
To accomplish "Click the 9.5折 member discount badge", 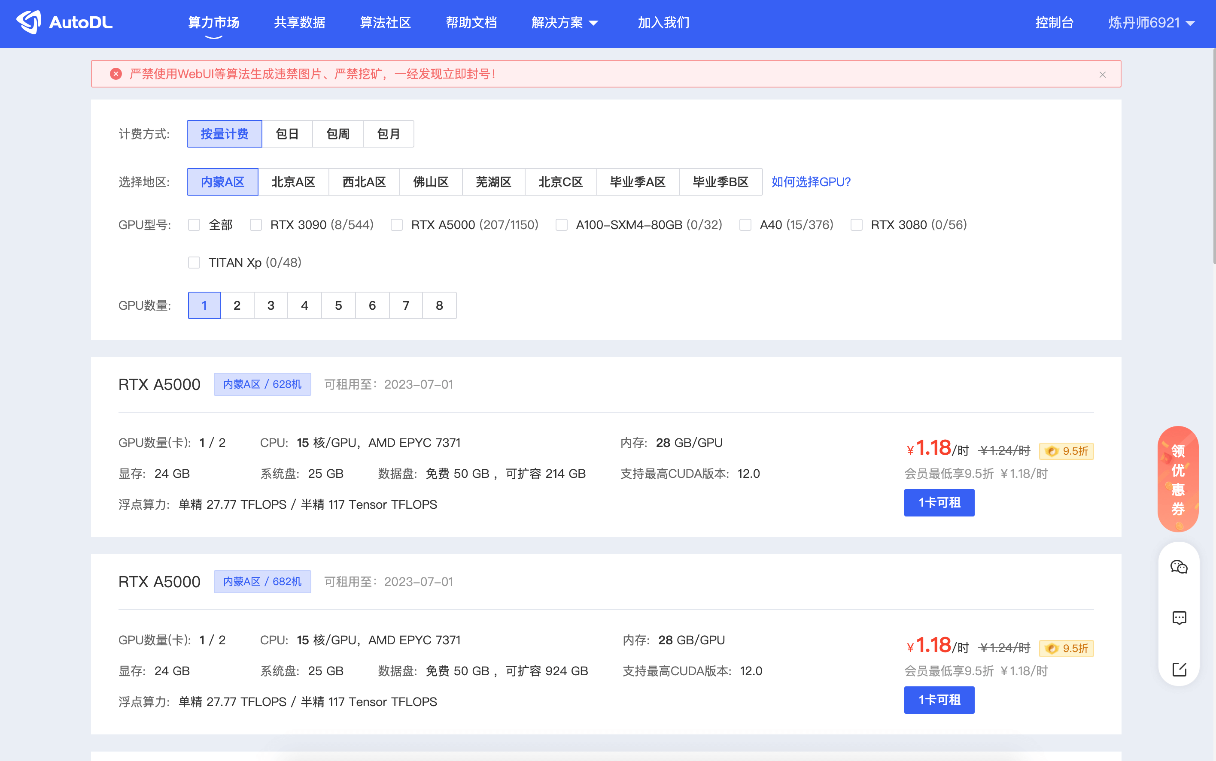I will pyautogui.click(x=1067, y=451).
